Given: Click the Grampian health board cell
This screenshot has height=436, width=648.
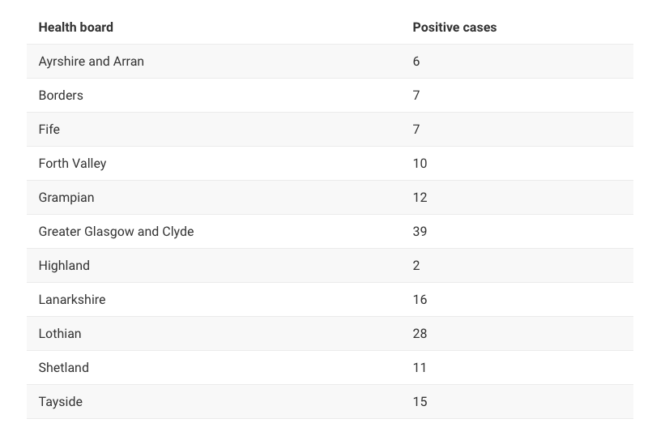Looking at the screenshot, I should pyautogui.click(x=66, y=197).
